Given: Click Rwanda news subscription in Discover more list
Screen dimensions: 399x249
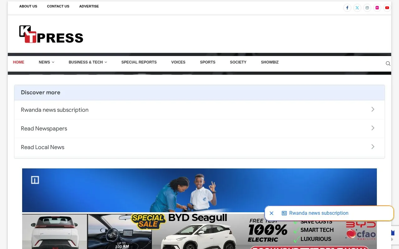Looking at the screenshot, I should click(x=55, y=110).
